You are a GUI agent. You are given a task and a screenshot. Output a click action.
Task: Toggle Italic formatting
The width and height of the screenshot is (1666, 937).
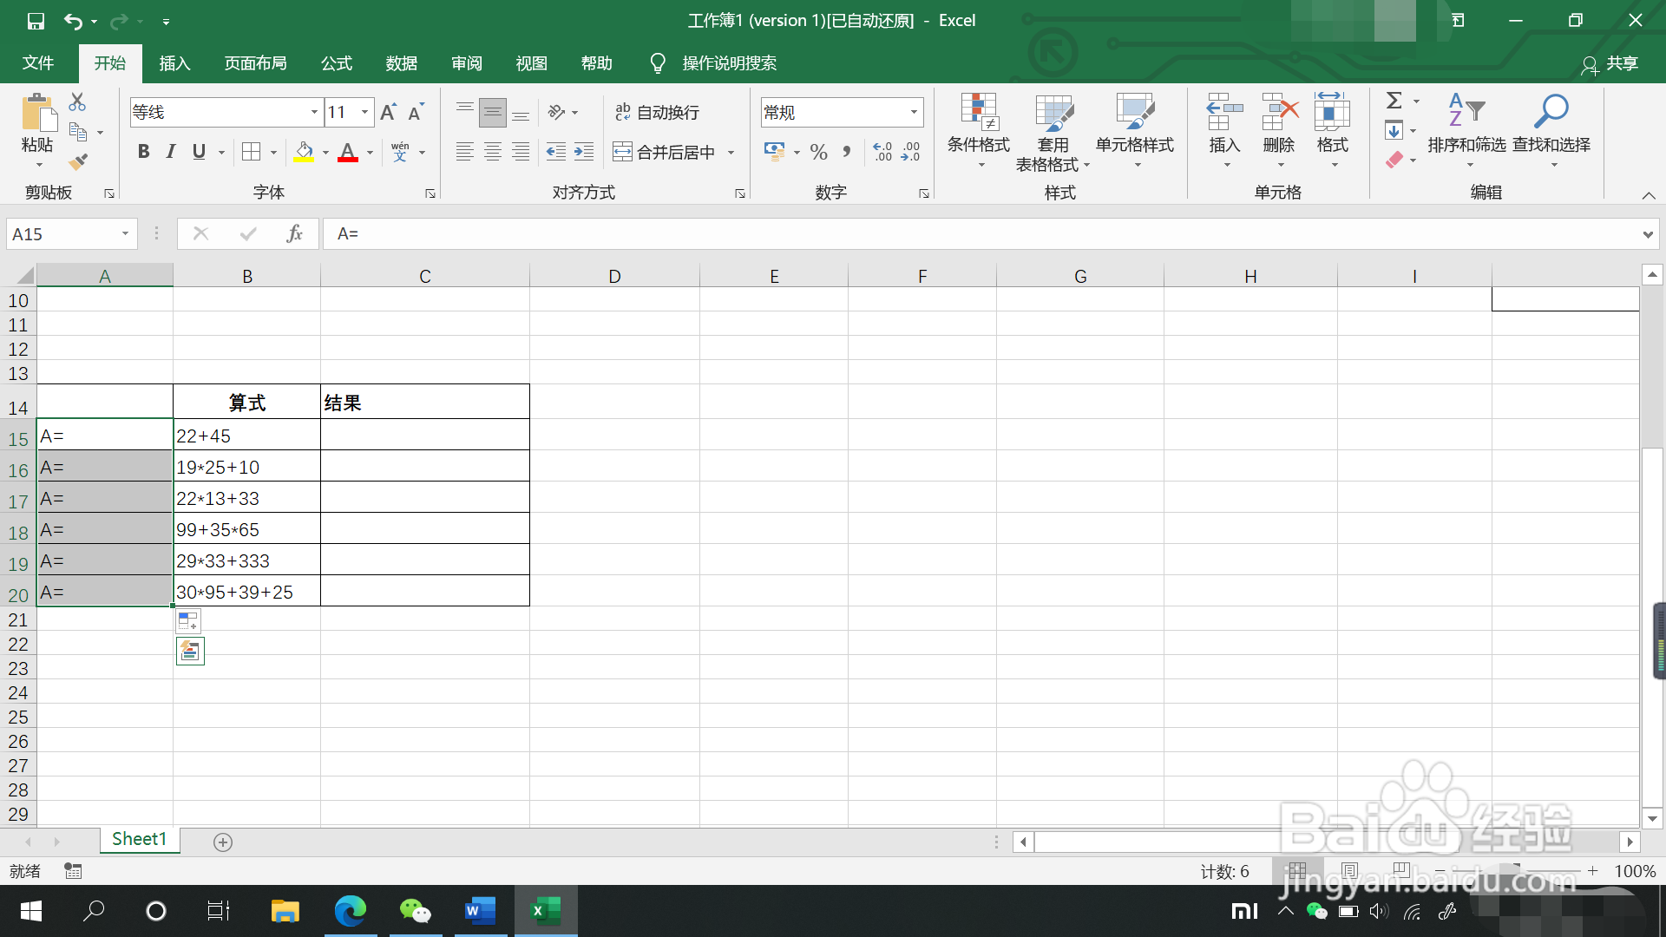[171, 152]
